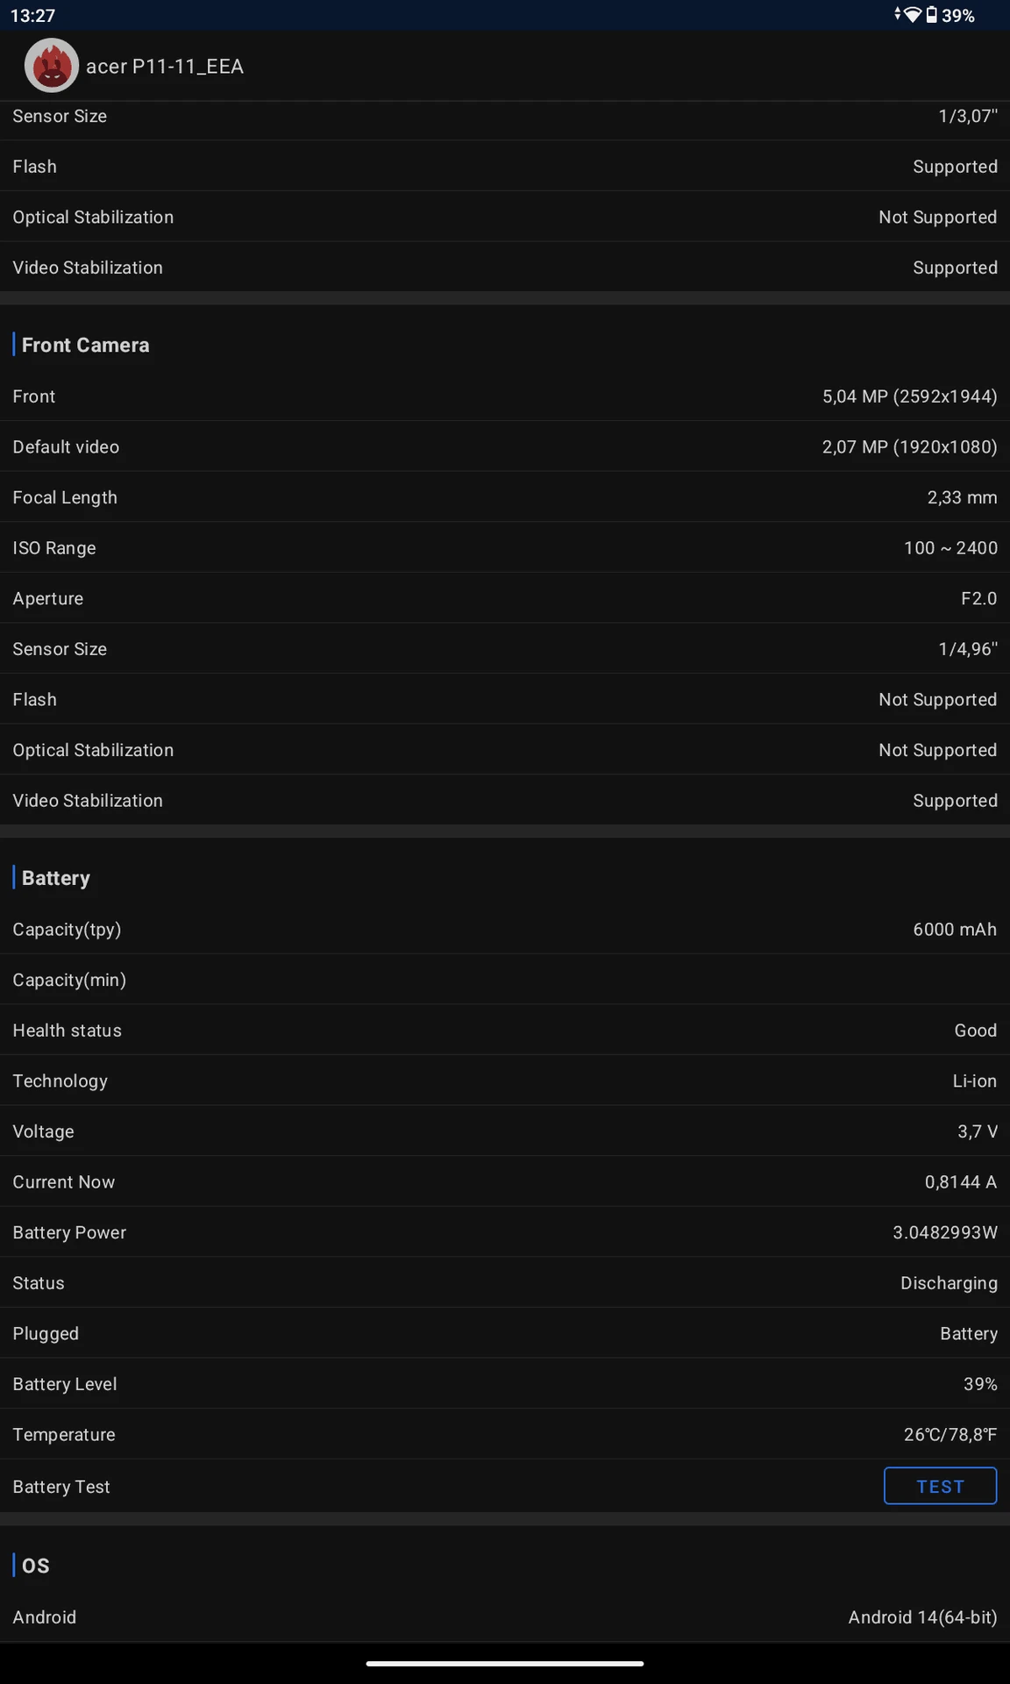Image resolution: width=1010 pixels, height=1684 pixels.
Task: Click the battery TEST button
Action: (940, 1486)
